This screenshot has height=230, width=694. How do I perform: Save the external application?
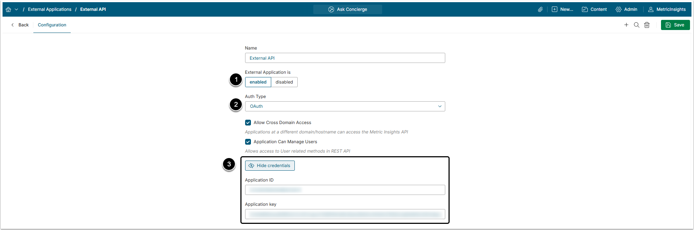pos(675,25)
